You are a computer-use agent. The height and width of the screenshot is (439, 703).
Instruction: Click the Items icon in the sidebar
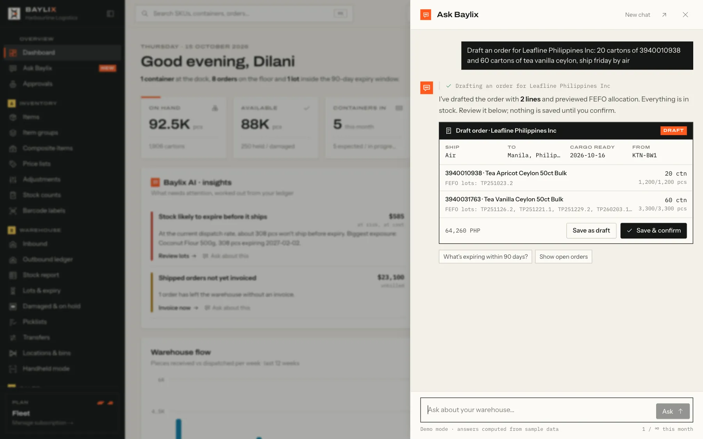coord(13,117)
